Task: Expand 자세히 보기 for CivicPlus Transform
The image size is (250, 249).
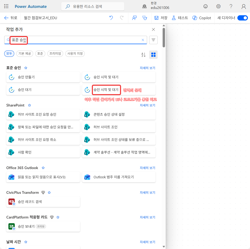Action: point(147,193)
